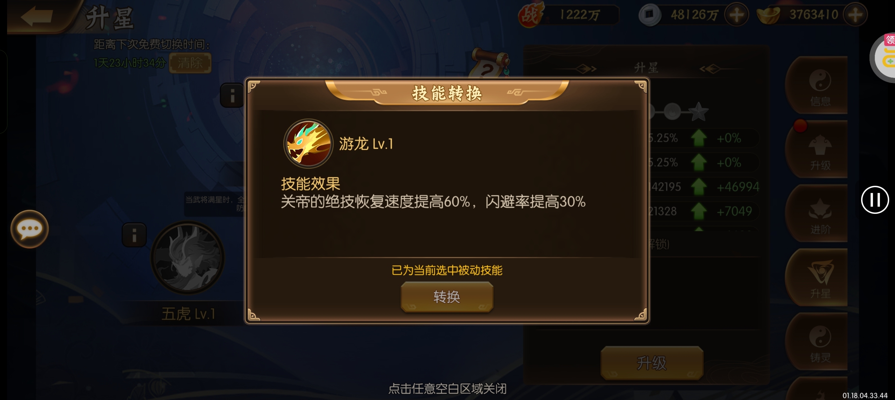The height and width of the screenshot is (400, 895).
Task: Tap the pause button icon
Action: click(x=875, y=200)
